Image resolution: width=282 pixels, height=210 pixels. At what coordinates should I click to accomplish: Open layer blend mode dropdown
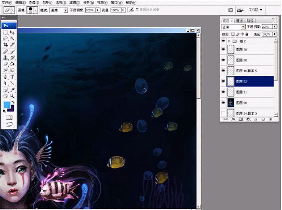(243, 27)
